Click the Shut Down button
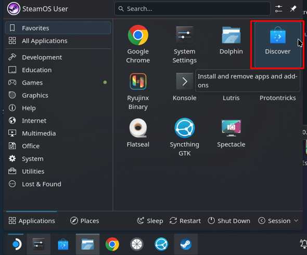Image resolution: width=307 pixels, height=255 pixels. [x=229, y=221]
